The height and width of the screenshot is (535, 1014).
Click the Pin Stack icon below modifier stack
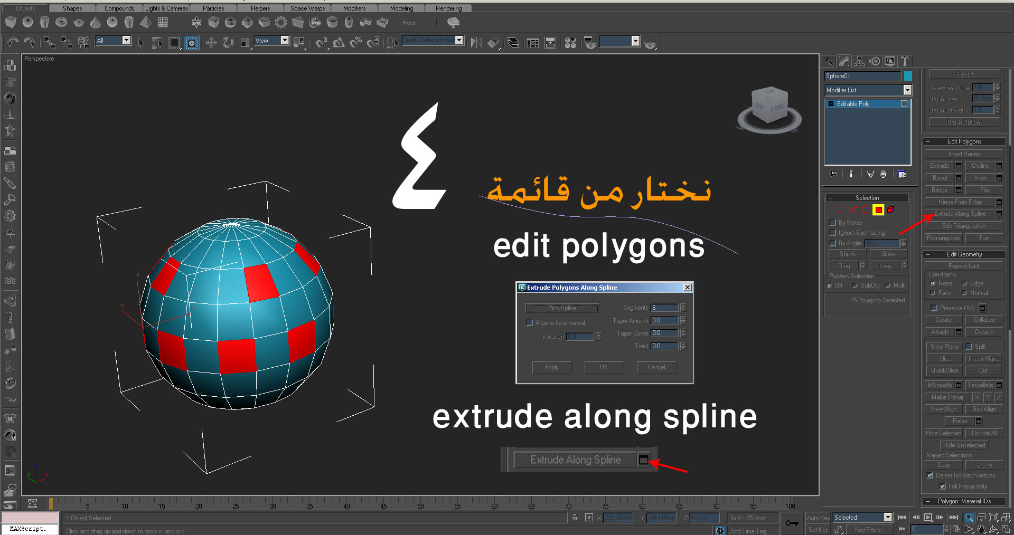coord(833,174)
